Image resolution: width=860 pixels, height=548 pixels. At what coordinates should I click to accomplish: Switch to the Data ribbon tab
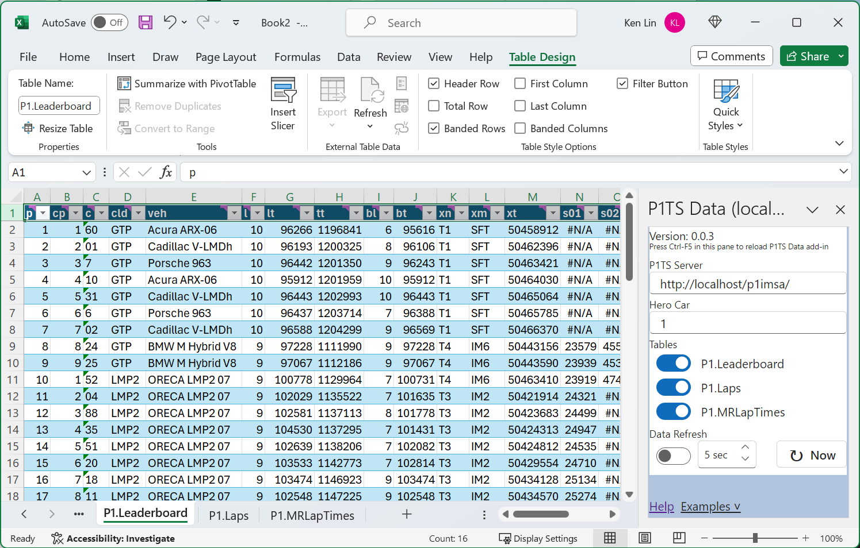[349, 57]
